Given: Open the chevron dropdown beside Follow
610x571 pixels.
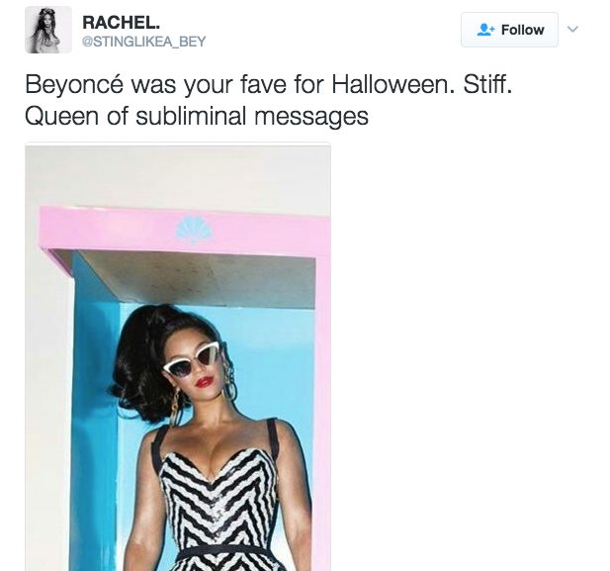Looking at the screenshot, I should pyautogui.click(x=572, y=29).
